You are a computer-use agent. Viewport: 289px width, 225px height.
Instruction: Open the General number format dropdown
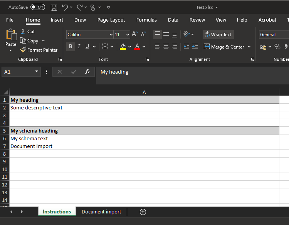pyautogui.click(x=274, y=35)
